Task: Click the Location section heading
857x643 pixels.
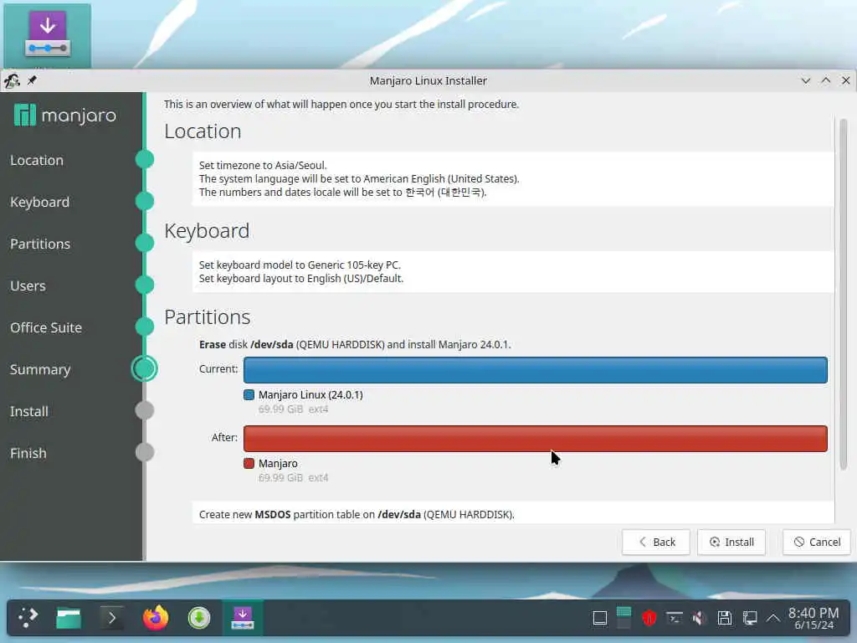Action: click(x=203, y=131)
